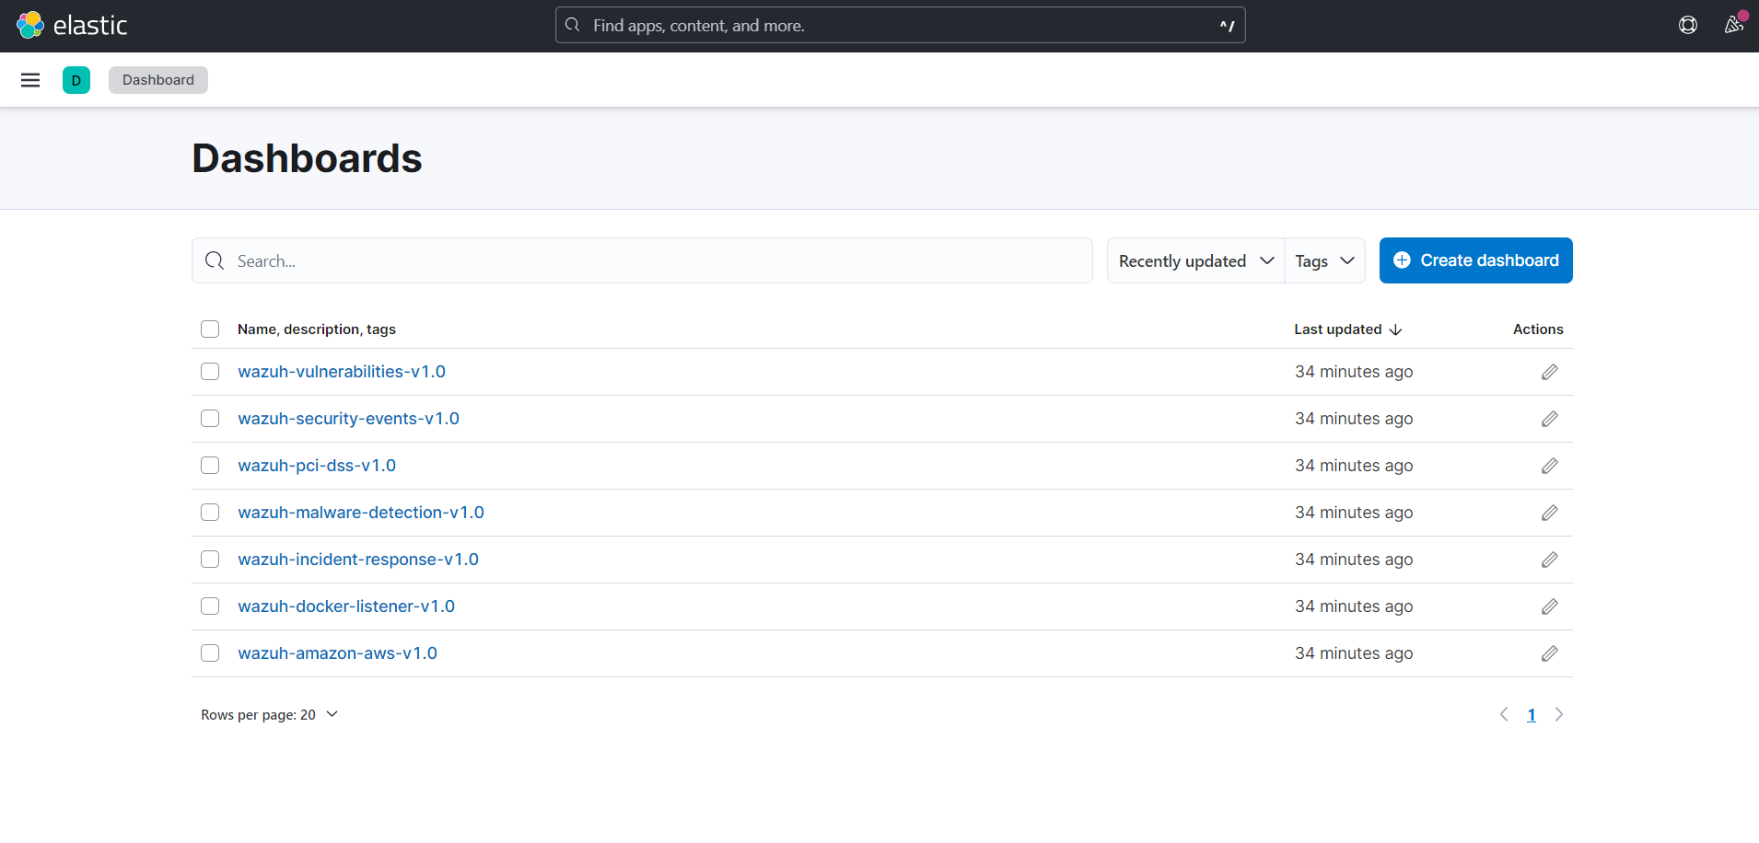1759x843 pixels.
Task: Expand the Recently updated sort dropdown
Action: [1195, 261]
